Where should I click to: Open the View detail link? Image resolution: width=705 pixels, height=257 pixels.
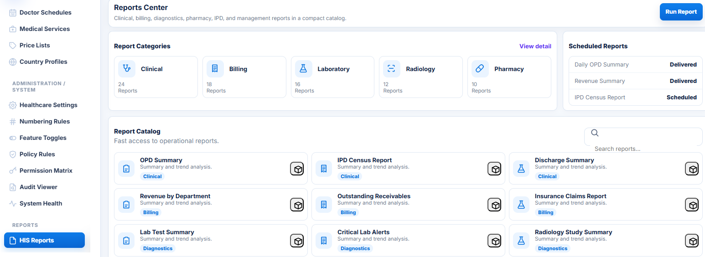535,46
